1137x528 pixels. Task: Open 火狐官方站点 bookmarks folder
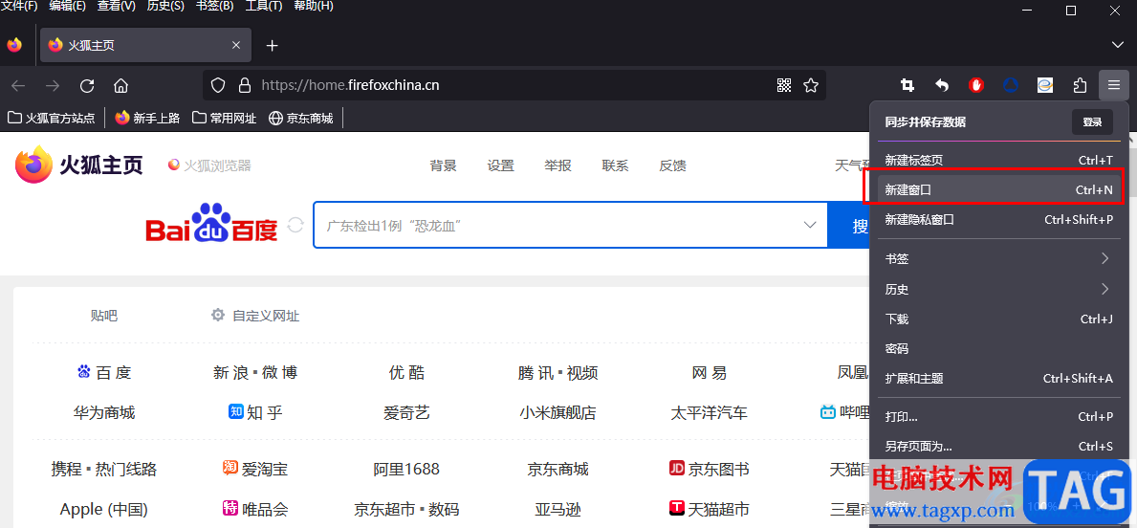click(52, 119)
